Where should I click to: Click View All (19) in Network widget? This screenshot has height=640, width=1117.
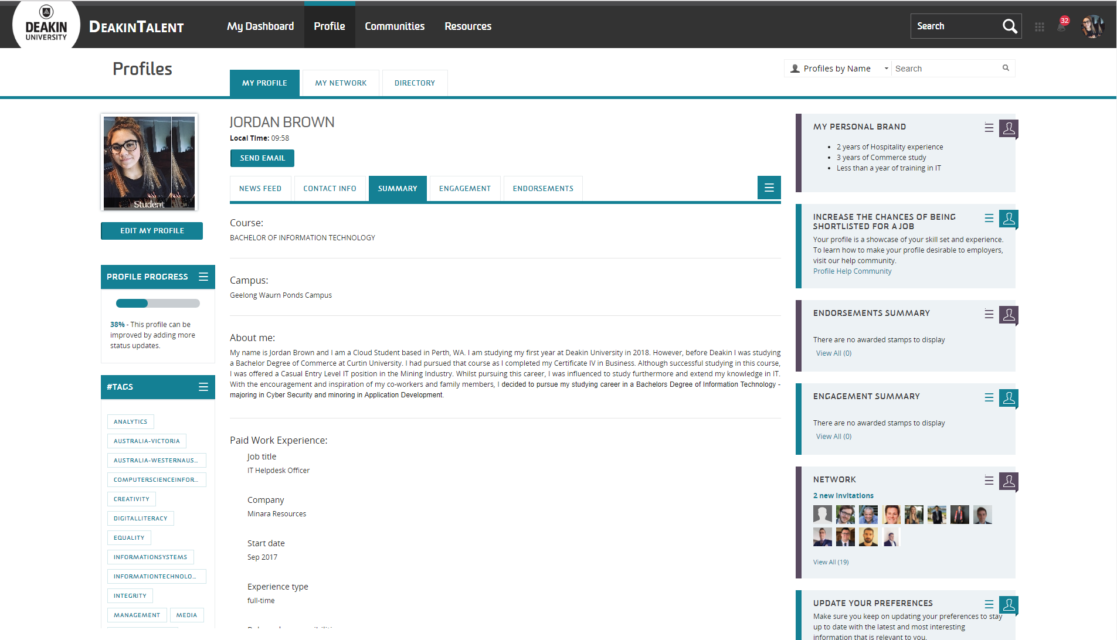(831, 562)
